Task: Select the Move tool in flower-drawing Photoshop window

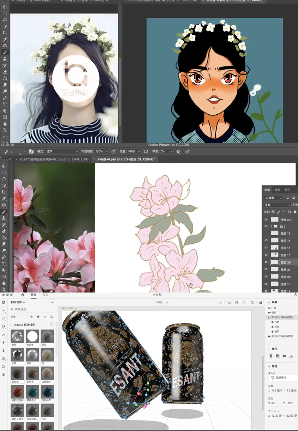Action: (4, 166)
